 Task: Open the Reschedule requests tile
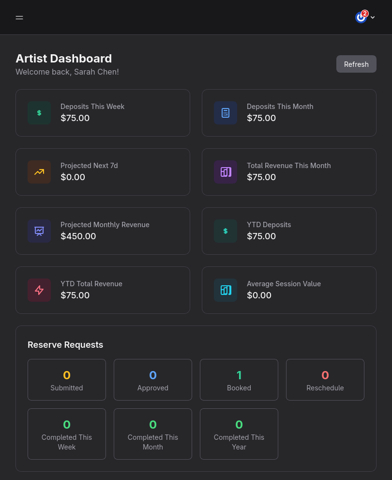[325, 380]
